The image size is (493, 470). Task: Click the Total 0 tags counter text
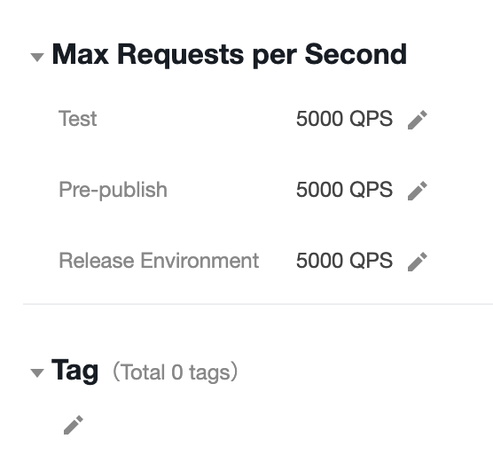[x=176, y=372]
